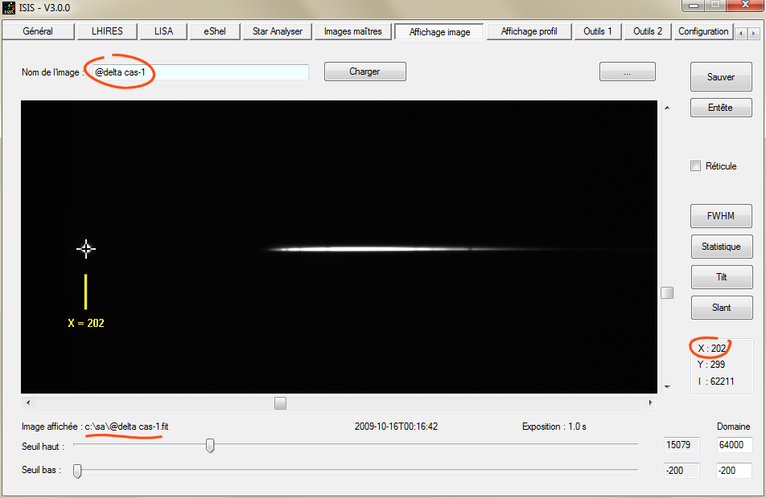
Task: Click the FWHM measurement button
Action: point(721,216)
